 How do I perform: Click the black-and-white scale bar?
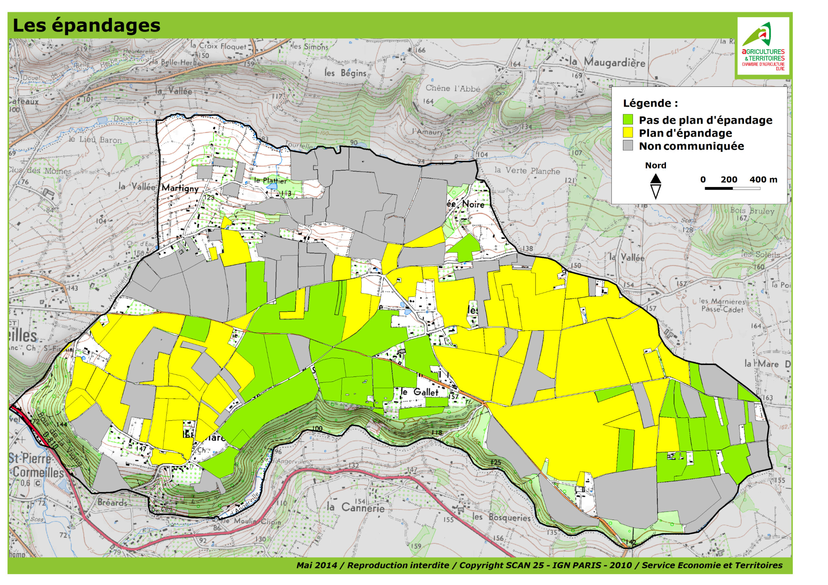[733, 188]
